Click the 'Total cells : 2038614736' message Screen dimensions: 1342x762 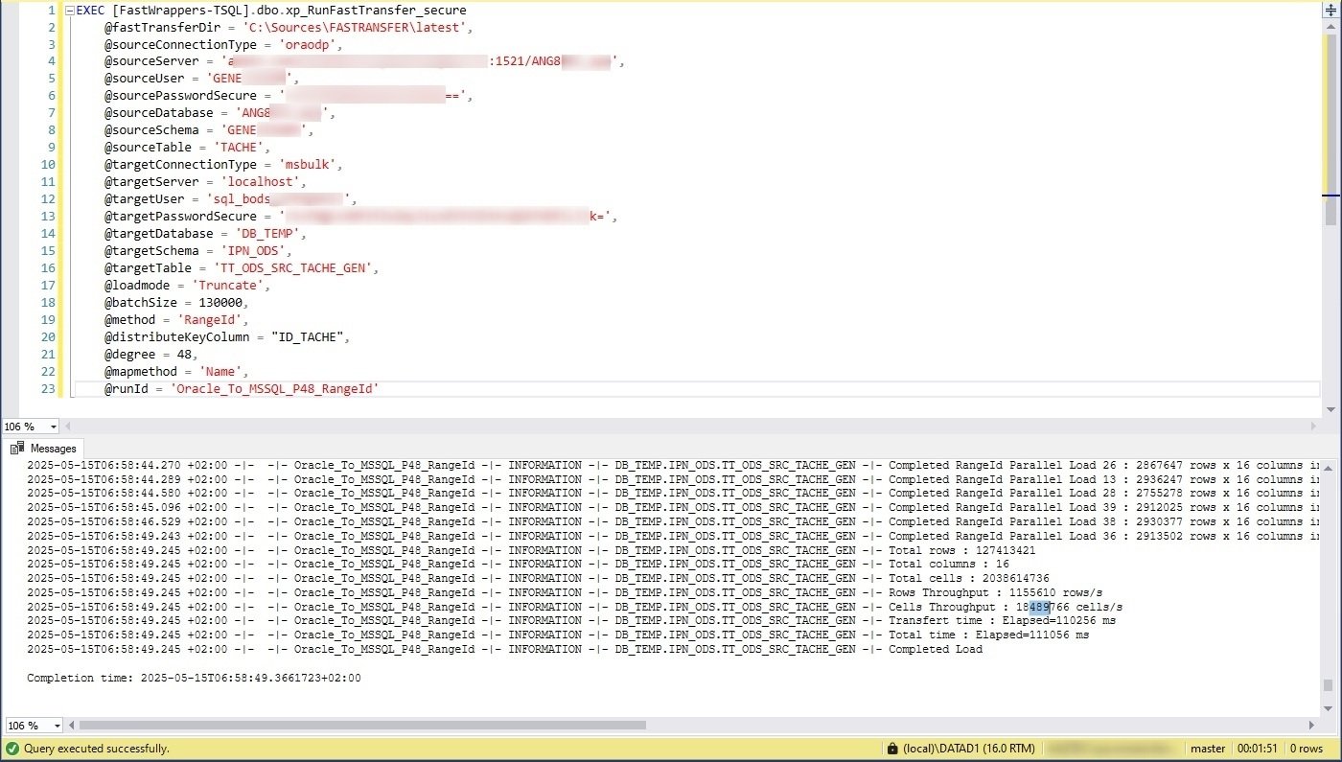coord(969,579)
